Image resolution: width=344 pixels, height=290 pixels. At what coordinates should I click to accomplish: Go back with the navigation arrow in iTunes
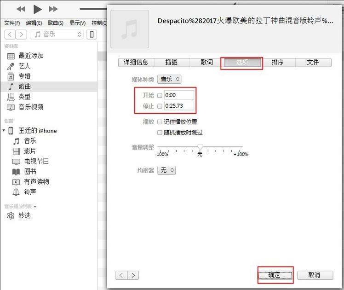(10, 35)
